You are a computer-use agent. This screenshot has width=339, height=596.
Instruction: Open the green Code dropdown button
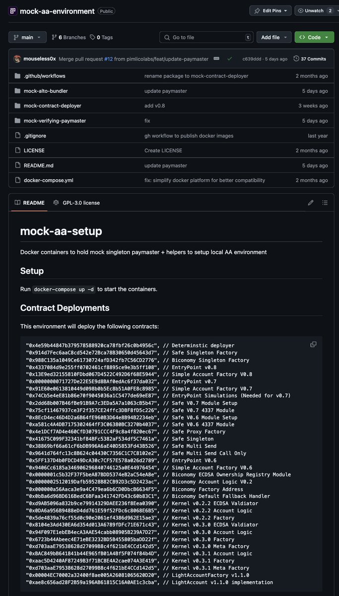tap(314, 37)
